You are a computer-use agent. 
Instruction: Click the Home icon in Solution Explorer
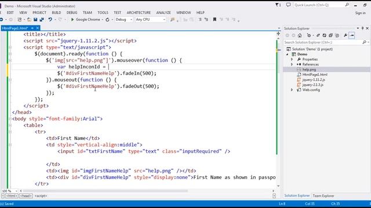pos(300,35)
